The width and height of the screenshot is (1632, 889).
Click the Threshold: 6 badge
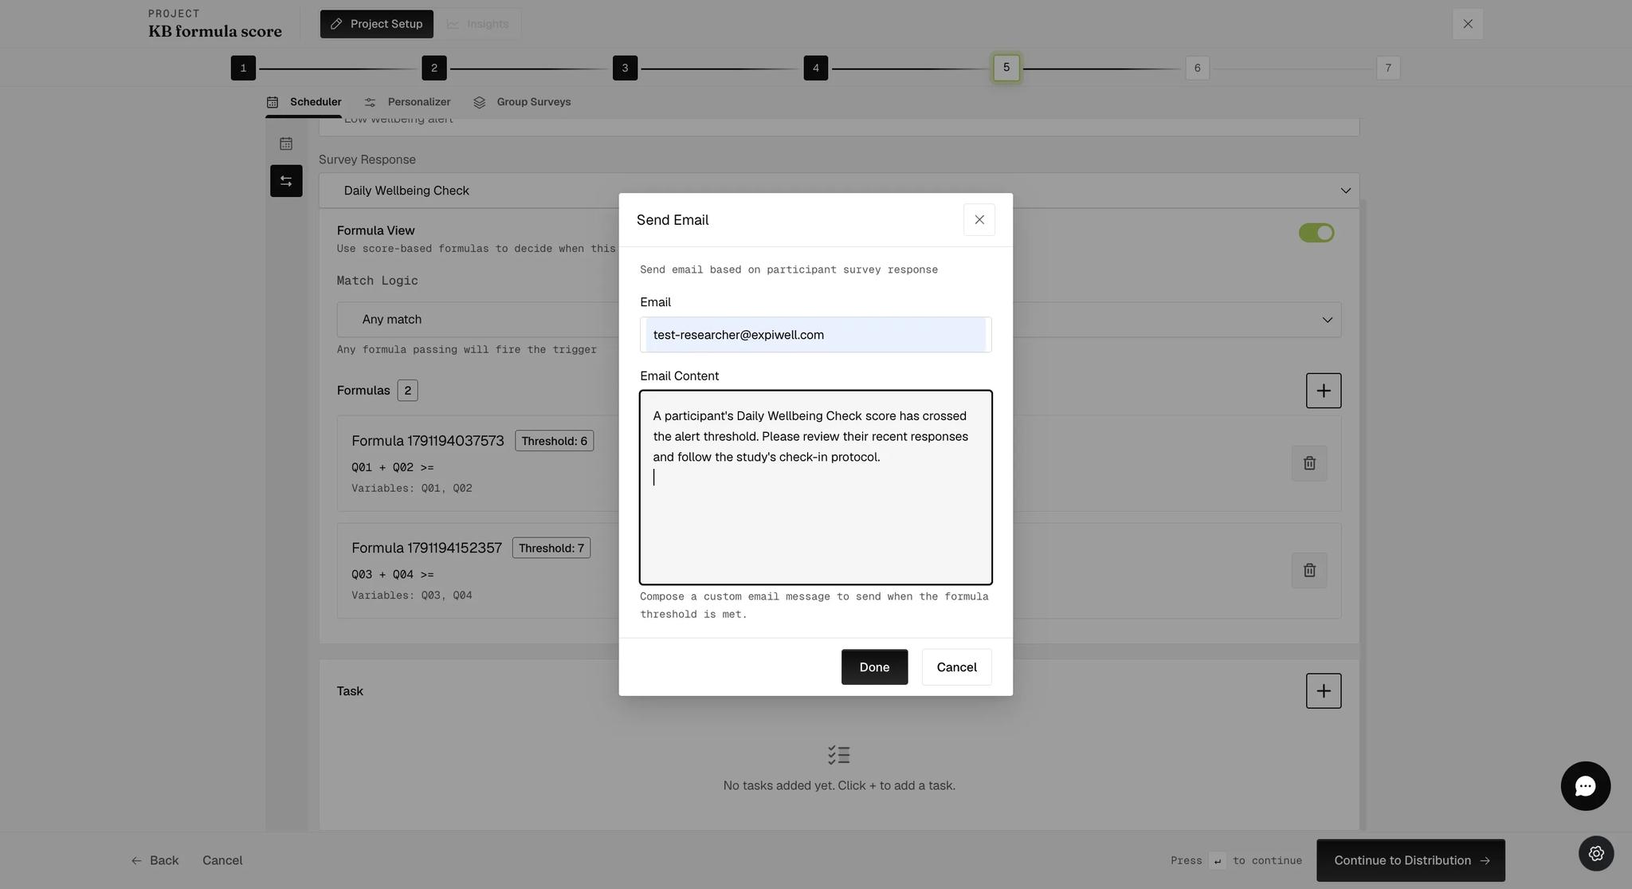pyautogui.click(x=554, y=441)
